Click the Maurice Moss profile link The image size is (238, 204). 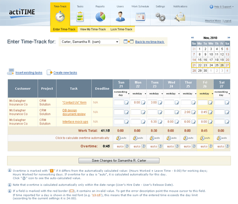point(213,21)
